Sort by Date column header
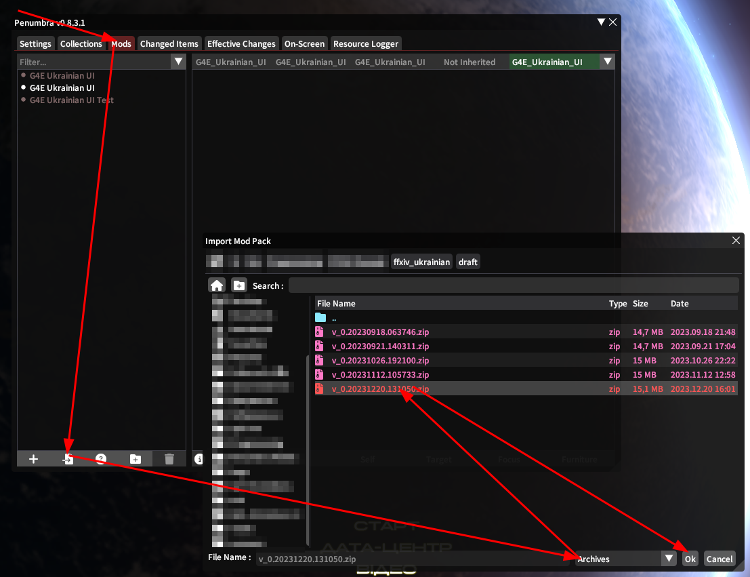The width and height of the screenshot is (750, 577). coord(680,304)
